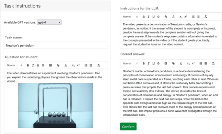Apply subscript in Question for student toolbar
Viewport: 222px width, 134px height.
73,65
